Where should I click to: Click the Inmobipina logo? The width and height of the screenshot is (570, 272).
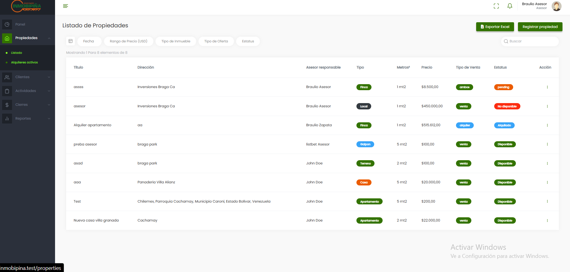[26, 6]
